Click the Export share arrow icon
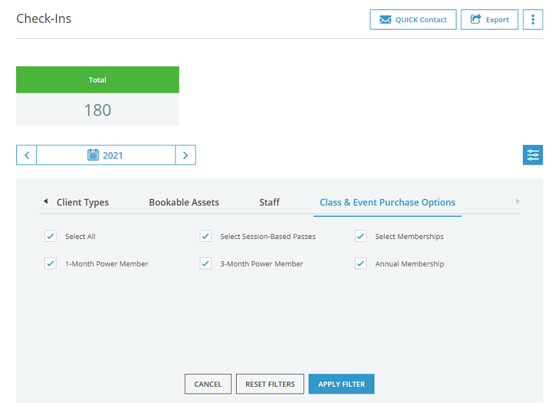The image size is (558, 409). coord(475,19)
